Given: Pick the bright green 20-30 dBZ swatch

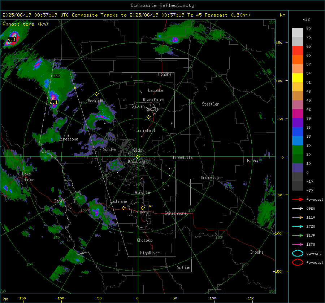Looking at the screenshot, I should 298,150.
